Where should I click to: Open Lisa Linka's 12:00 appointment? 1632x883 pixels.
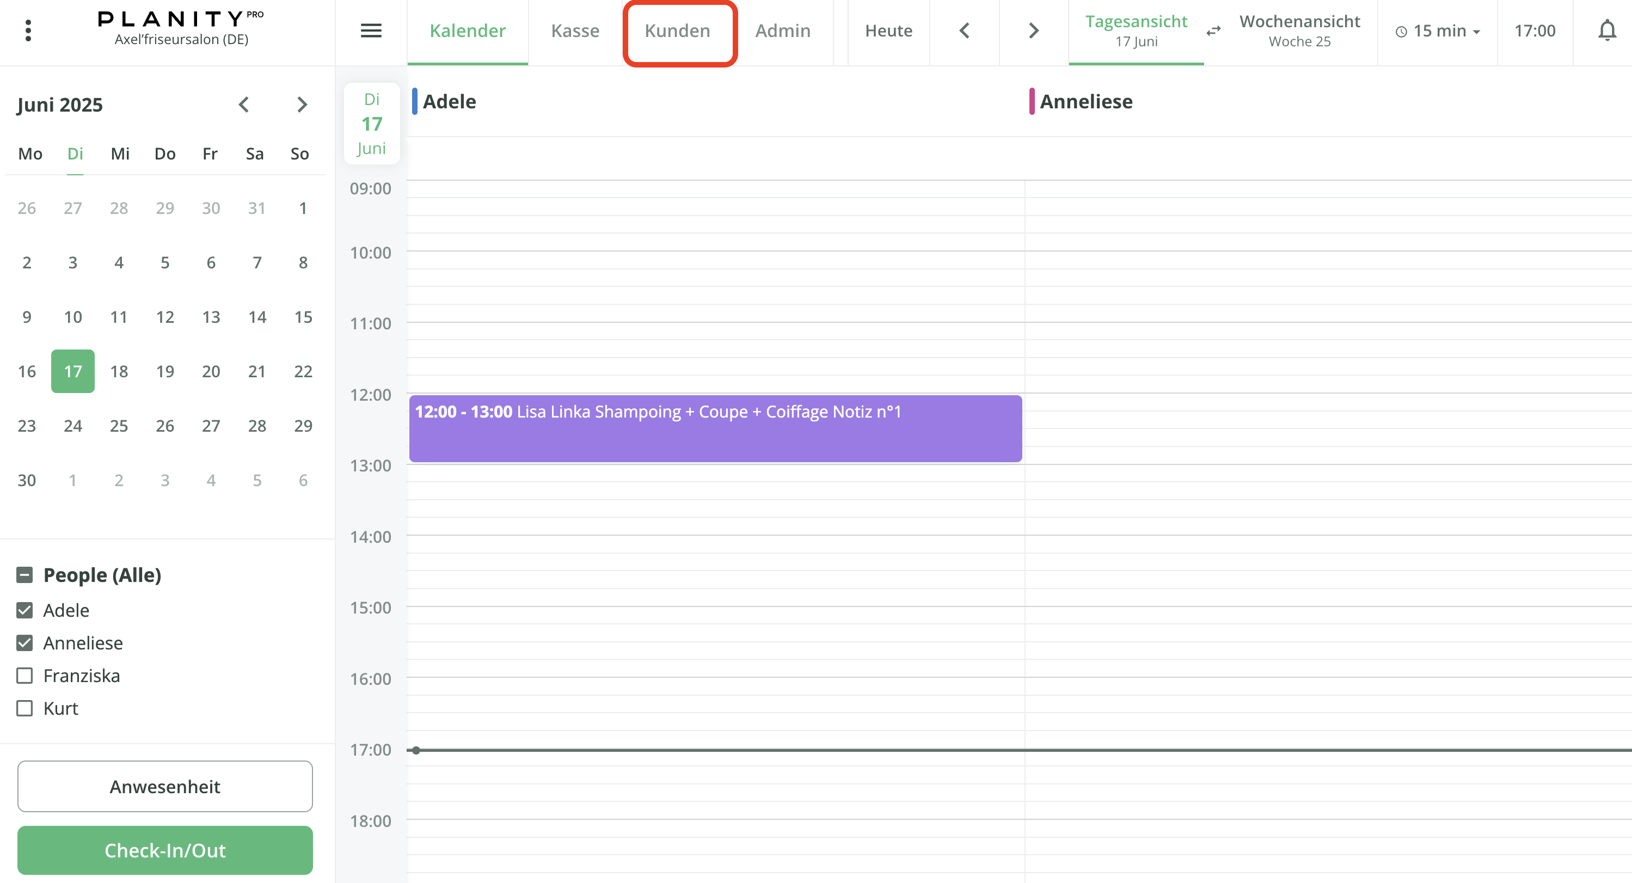click(715, 428)
